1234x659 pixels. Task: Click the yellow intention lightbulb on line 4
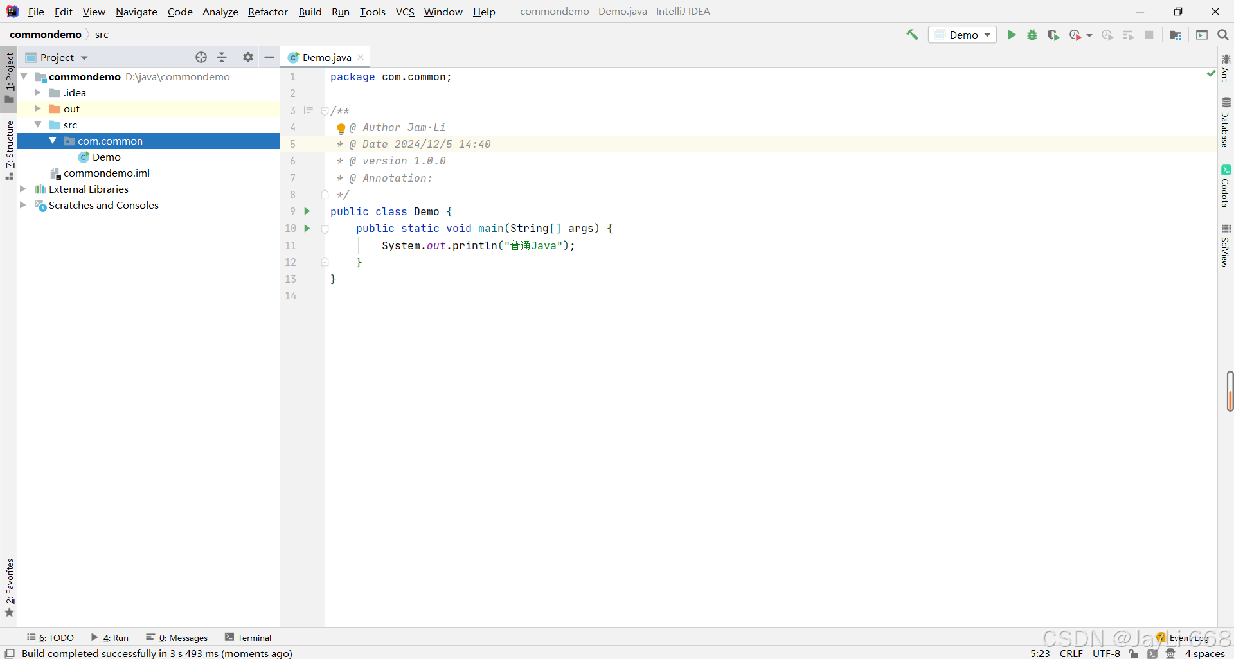341,128
